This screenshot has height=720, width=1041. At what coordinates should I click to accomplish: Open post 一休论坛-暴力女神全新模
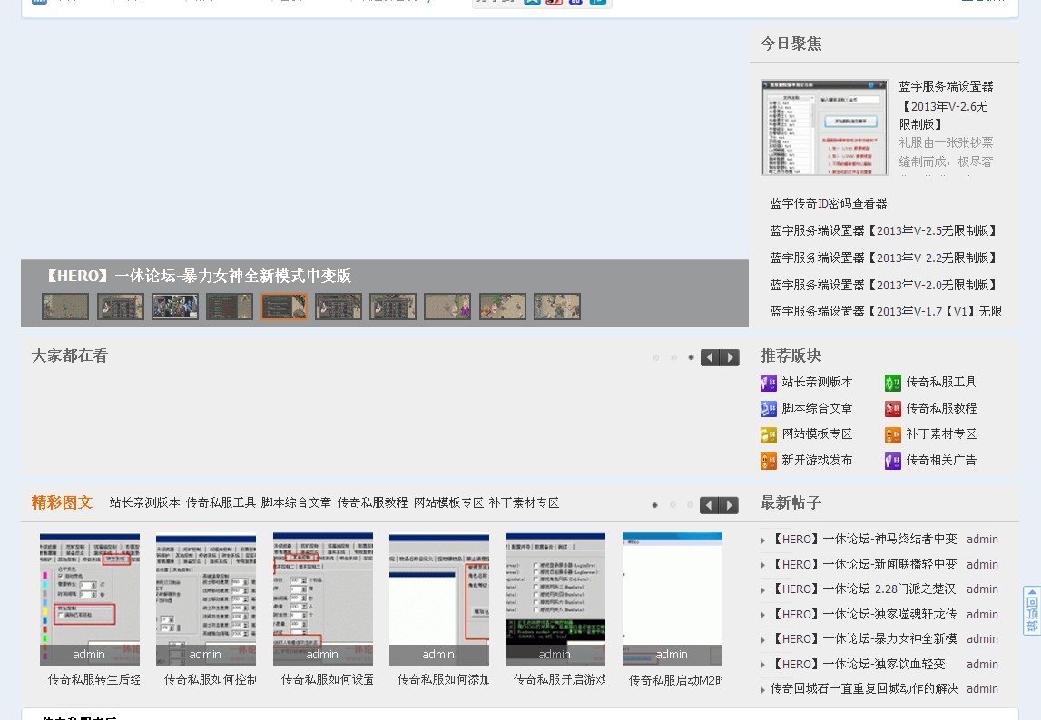coord(864,639)
